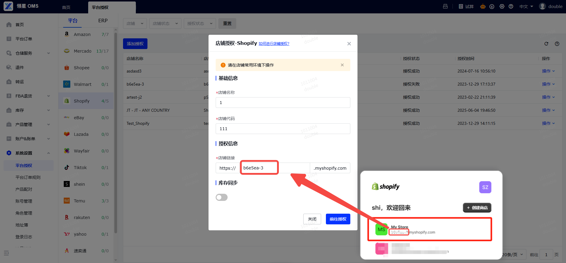This screenshot has height=263, width=566.
Task: Click the 店铺代码 input field
Action: (283, 129)
